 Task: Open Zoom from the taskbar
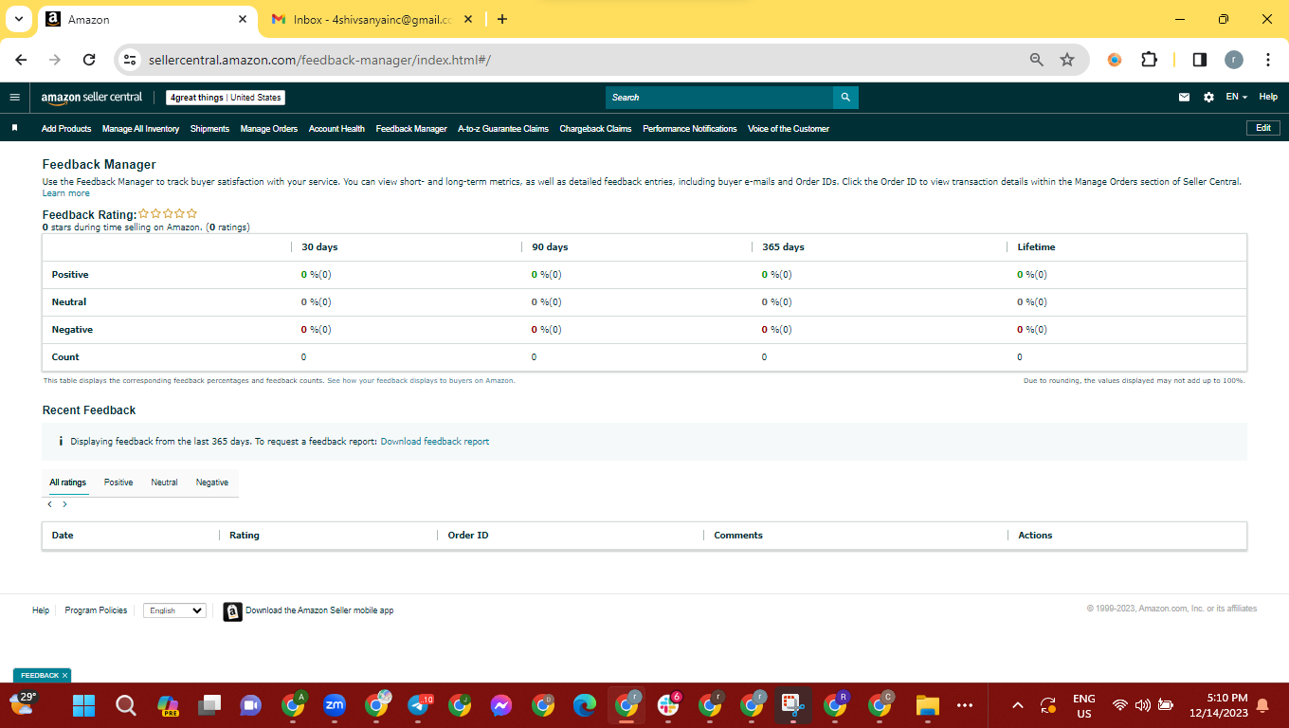(335, 704)
